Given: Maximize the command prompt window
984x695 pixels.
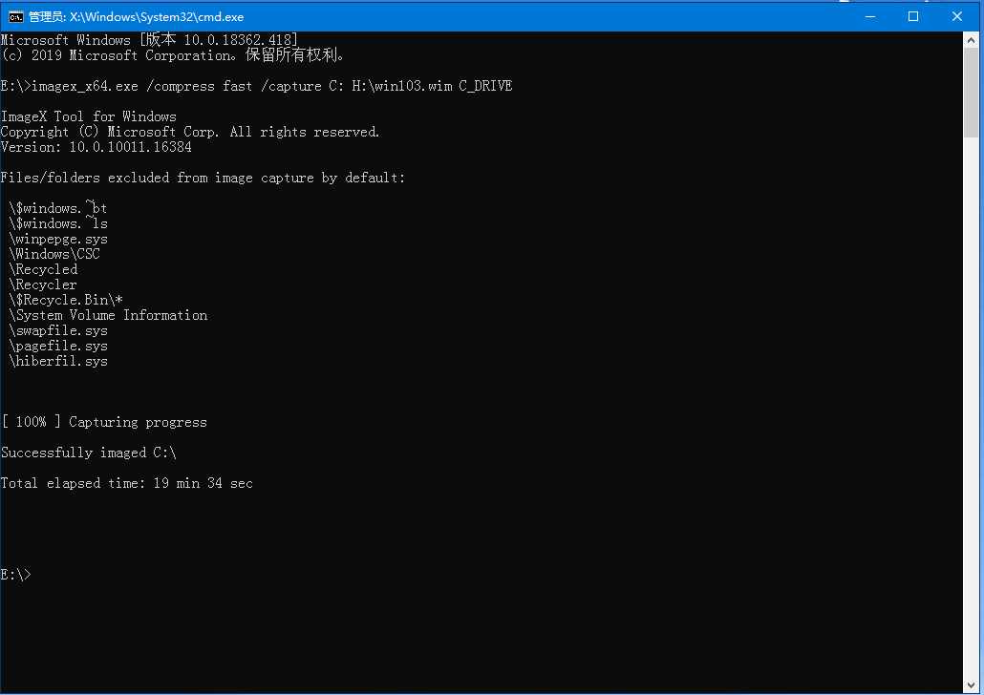Looking at the screenshot, I should pyautogui.click(x=913, y=16).
